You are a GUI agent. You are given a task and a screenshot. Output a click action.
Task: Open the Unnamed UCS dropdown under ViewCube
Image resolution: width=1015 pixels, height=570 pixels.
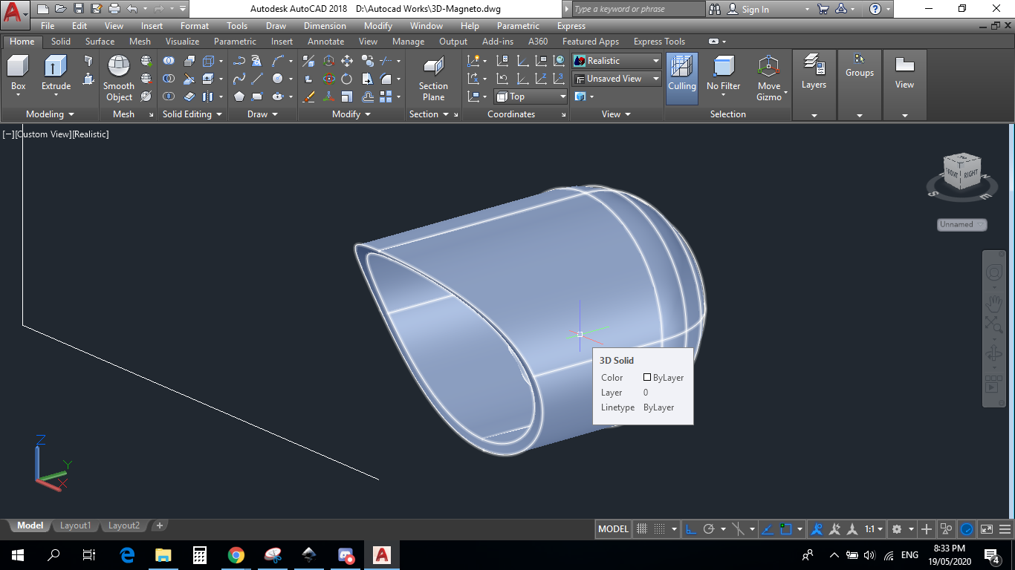click(x=962, y=224)
